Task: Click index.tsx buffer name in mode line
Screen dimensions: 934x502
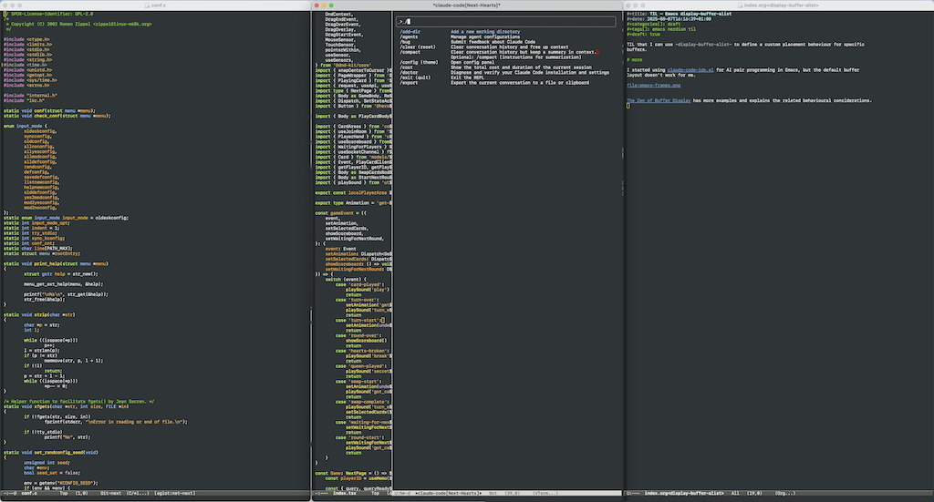Action: tap(344, 493)
